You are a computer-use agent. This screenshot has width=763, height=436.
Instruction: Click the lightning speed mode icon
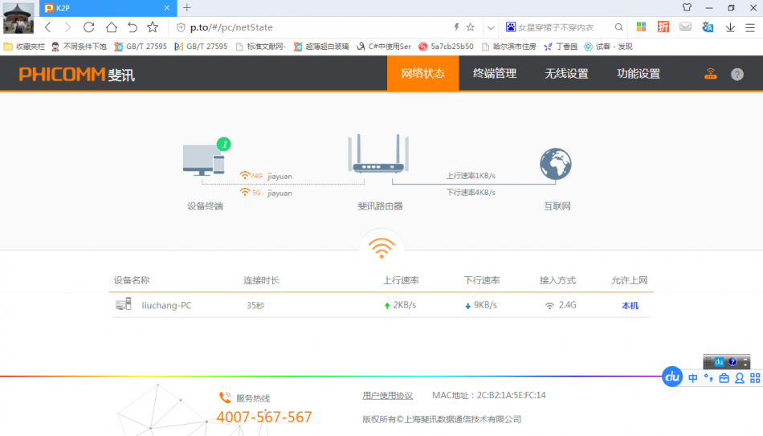point(456,27)
